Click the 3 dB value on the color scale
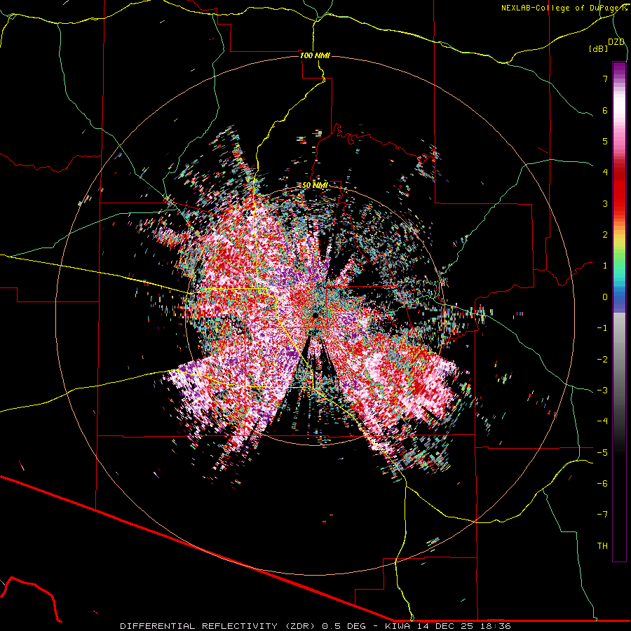The height and width of the screenshot is (631, 631). coord(605,203)
